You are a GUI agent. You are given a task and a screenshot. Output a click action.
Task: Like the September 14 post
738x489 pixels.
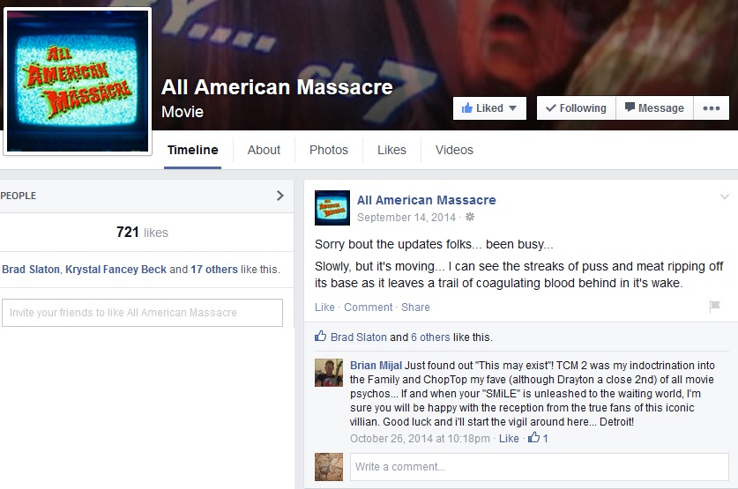324,307
